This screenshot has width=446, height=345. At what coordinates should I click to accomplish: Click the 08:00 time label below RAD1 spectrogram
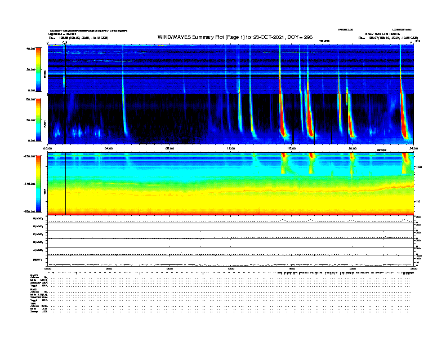coord(170,148)
